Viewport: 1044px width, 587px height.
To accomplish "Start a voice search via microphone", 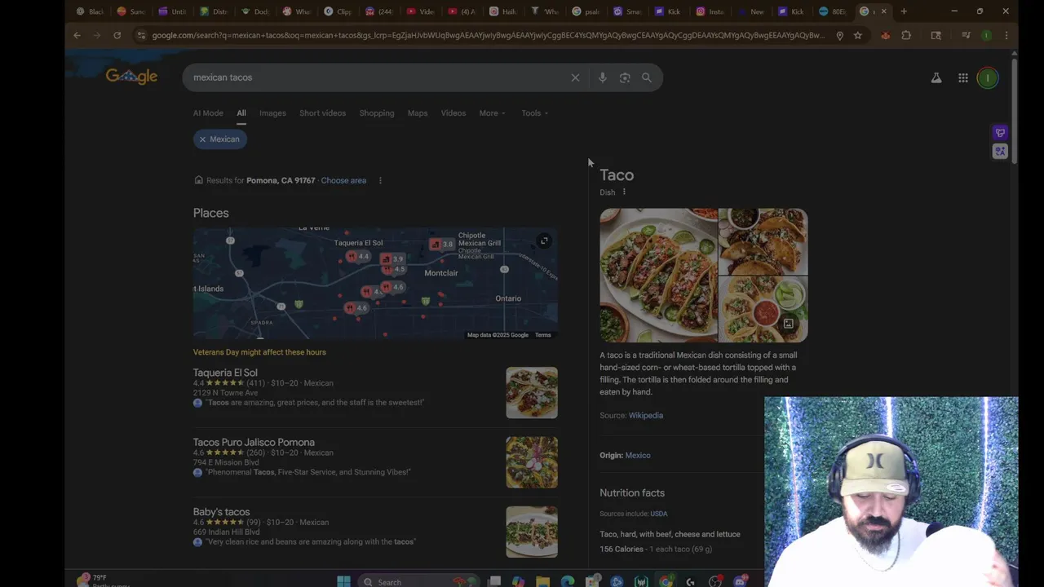I will pos(602,77).
